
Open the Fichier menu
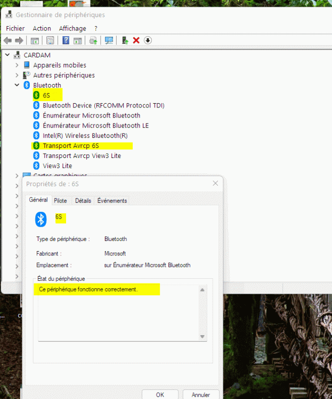click(15, 28)
